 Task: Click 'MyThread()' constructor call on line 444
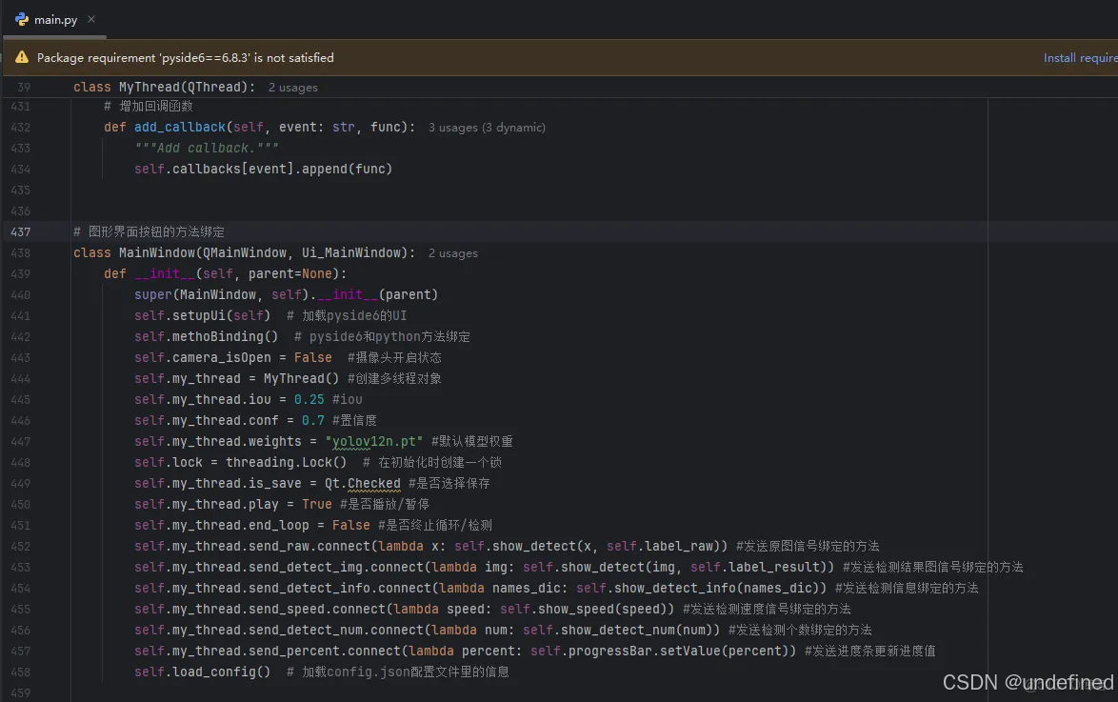[x=302, y=378]
